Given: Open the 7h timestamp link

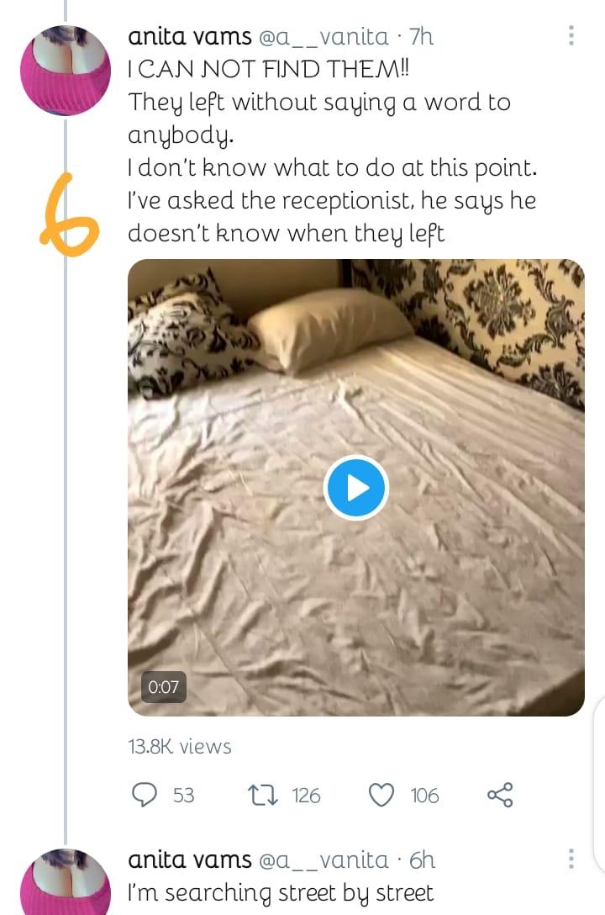Looking at the screenshot, I should (421, 36).
